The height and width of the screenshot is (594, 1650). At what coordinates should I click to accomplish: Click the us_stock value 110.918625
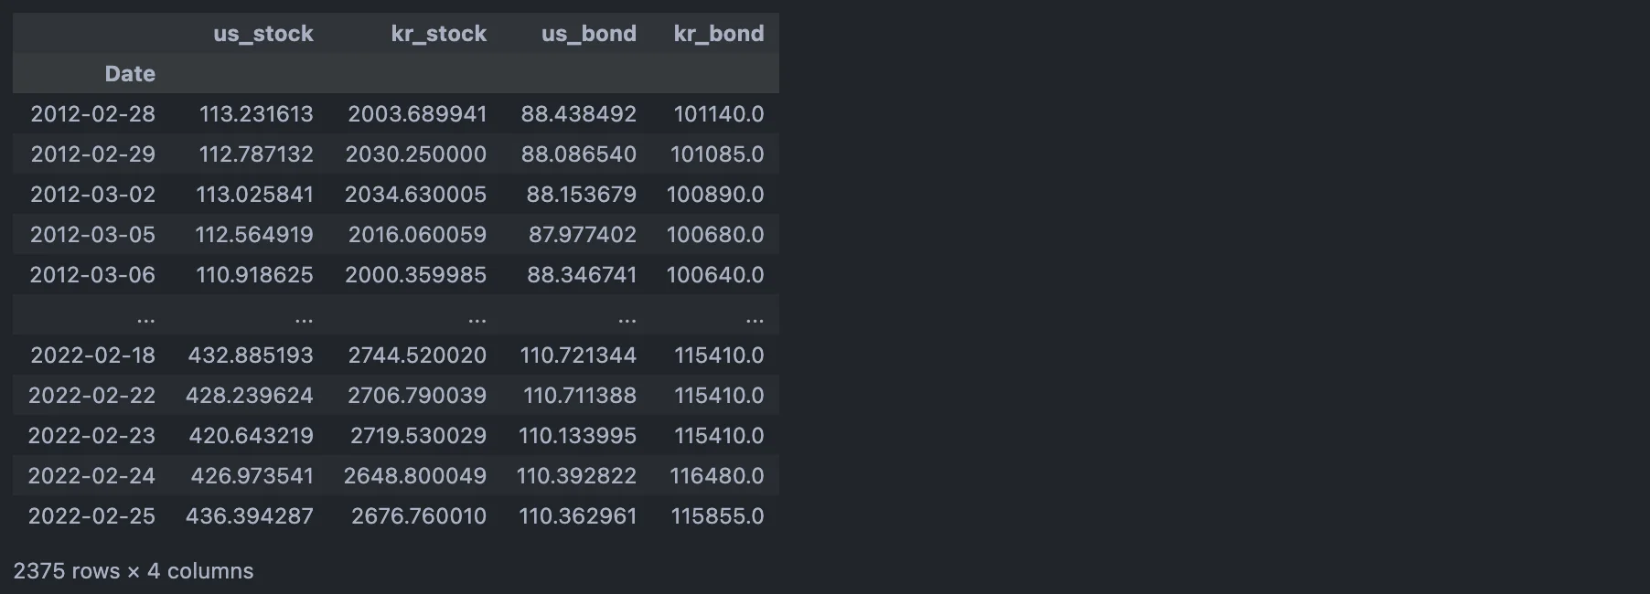click(254, 275)
